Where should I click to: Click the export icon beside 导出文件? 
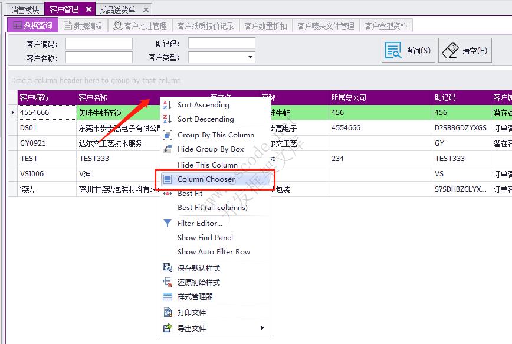167,328
